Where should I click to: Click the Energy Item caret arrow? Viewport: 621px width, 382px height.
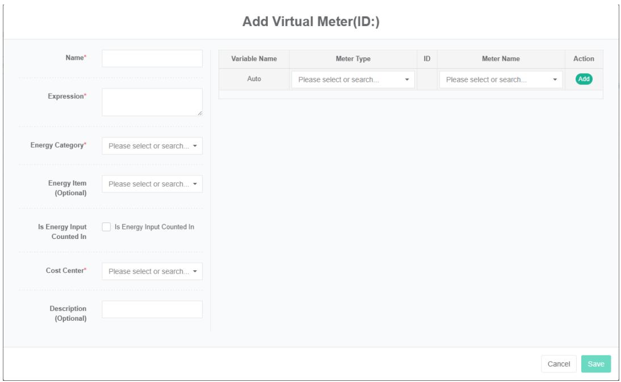(x=195, y=184)
